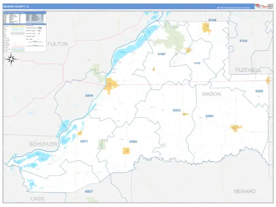This screenshot has width=276, height=207.
Task: Select ZIP code label 62644
Action: pyautogui.click(x=89, y=95)
